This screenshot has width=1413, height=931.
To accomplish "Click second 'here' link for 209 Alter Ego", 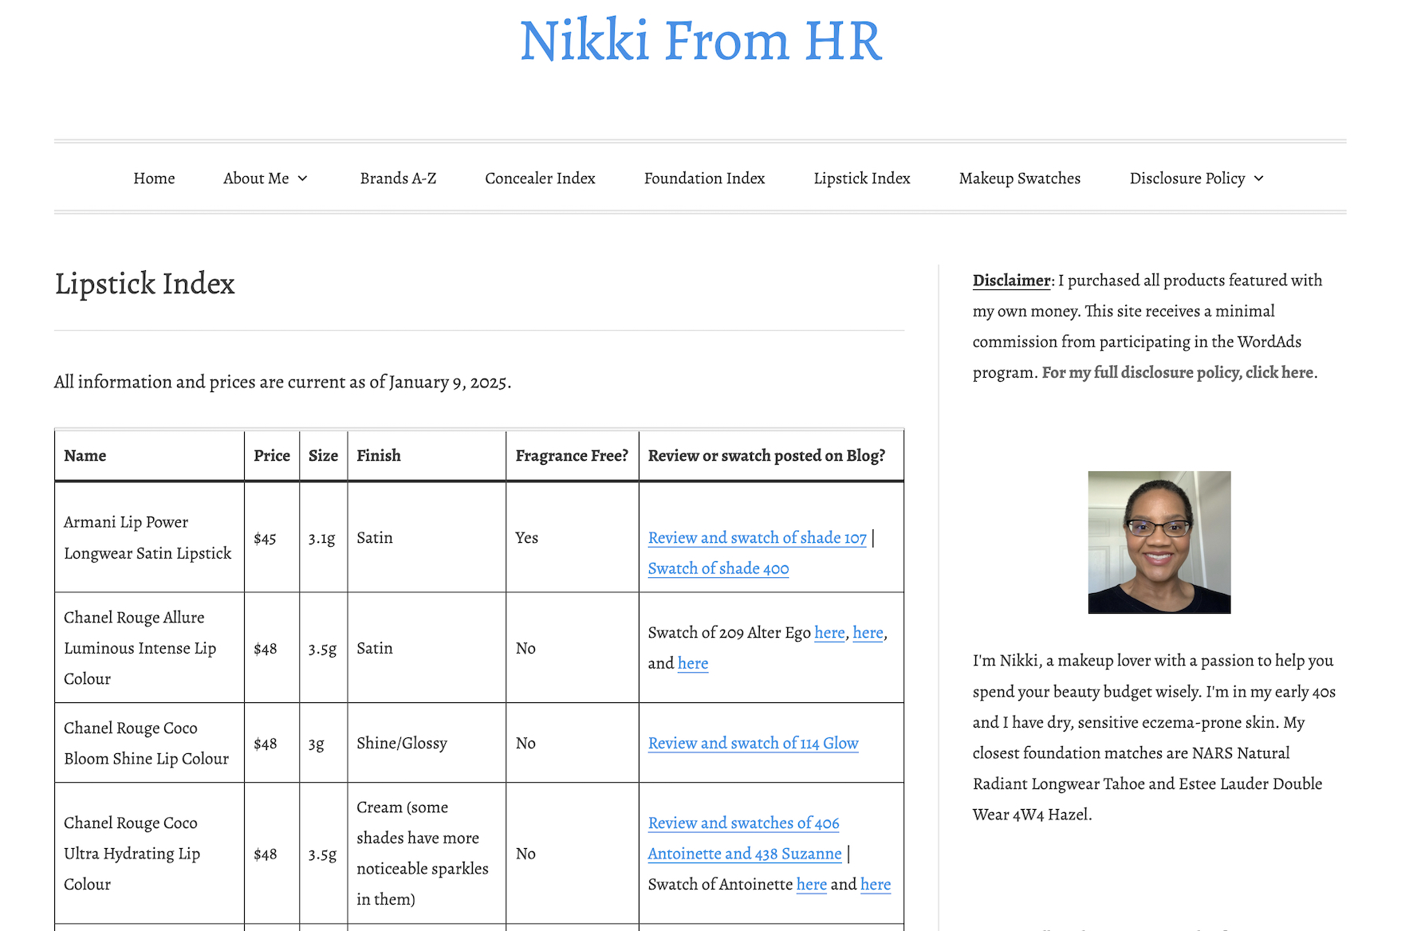I will coord(868,633).
